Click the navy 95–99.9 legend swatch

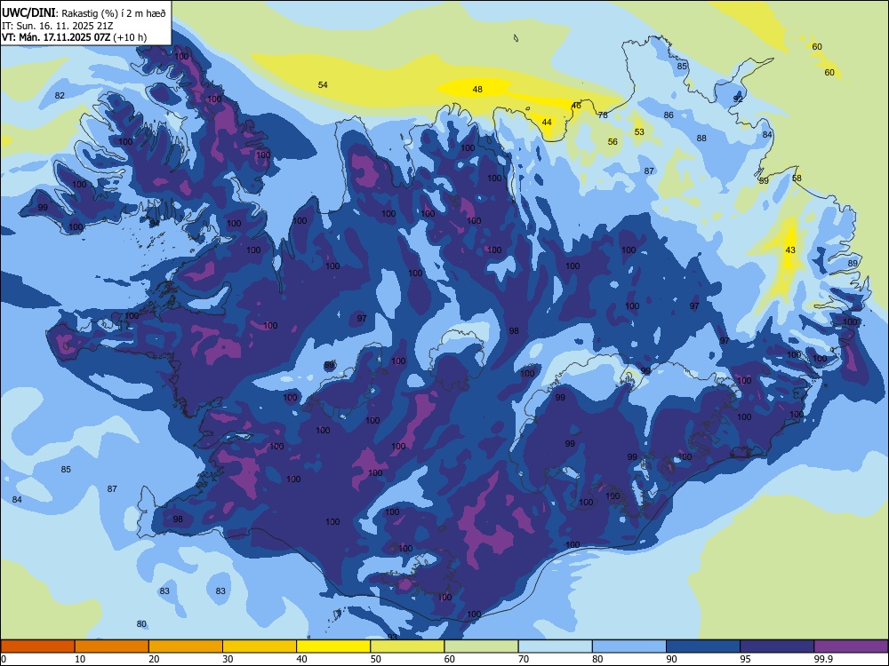[777, 646]
